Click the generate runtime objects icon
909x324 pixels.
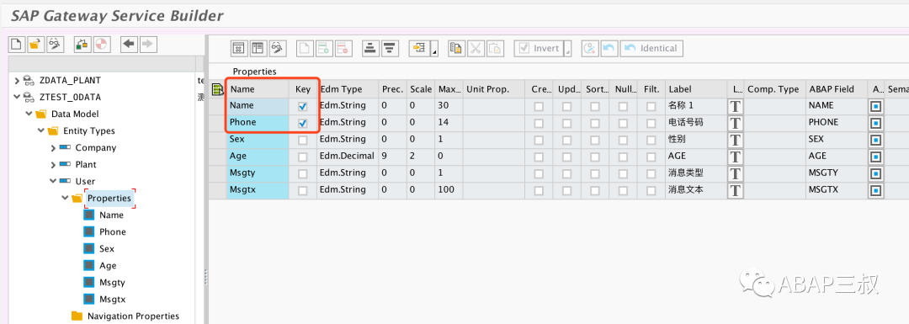[x=82, y=44]
